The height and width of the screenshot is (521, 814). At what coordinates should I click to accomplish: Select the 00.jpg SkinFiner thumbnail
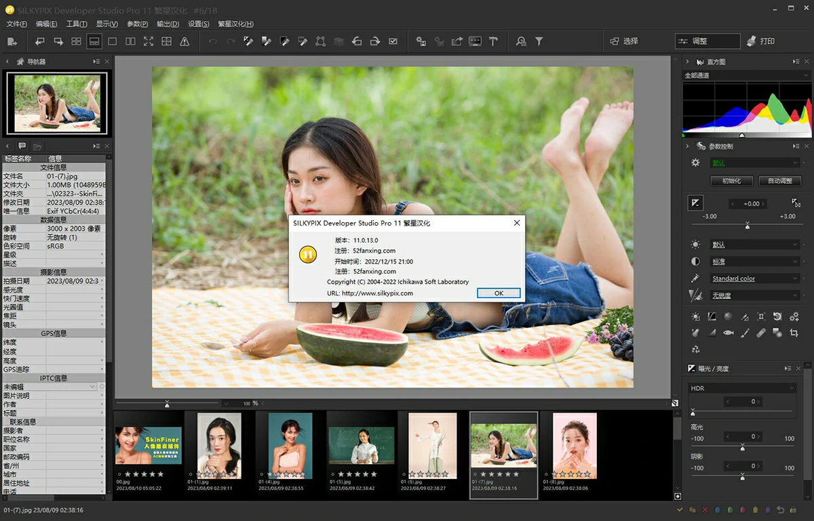point(149,445)
